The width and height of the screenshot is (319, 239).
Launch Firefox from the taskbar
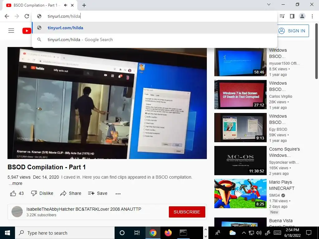[x=168, y=233]
